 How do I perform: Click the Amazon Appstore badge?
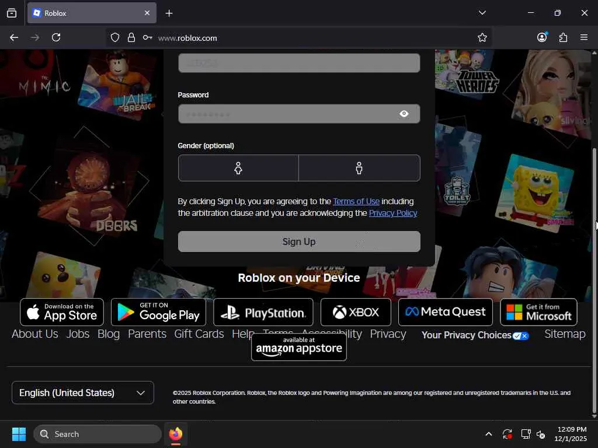(299, 346)
